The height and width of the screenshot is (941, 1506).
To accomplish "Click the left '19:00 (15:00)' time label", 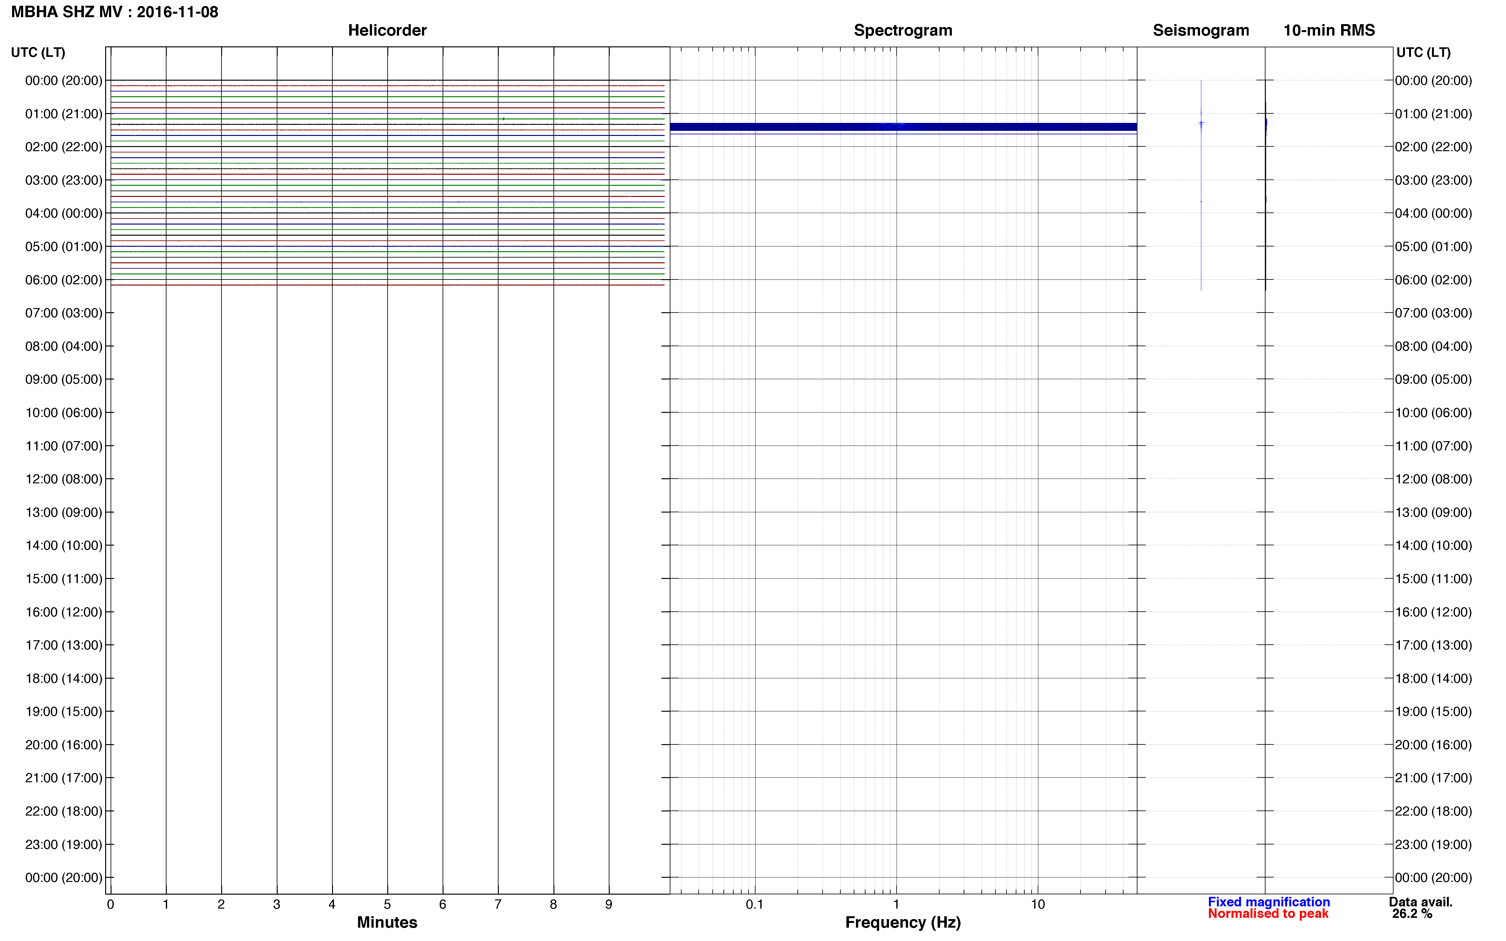I will (64, 712).
